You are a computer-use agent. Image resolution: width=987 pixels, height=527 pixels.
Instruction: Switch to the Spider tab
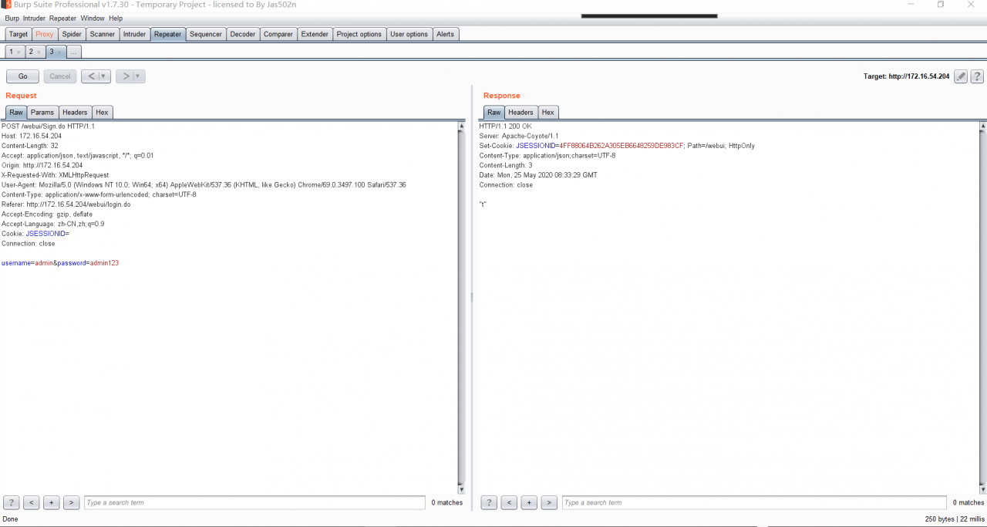(x=72, y=34)
